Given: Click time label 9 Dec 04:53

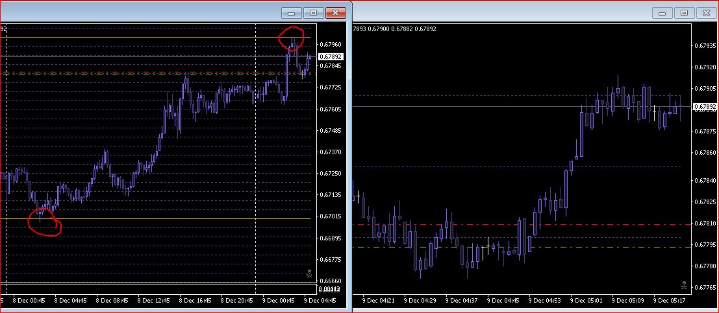Looking at the screenshot, I should (x=545, y=301).
